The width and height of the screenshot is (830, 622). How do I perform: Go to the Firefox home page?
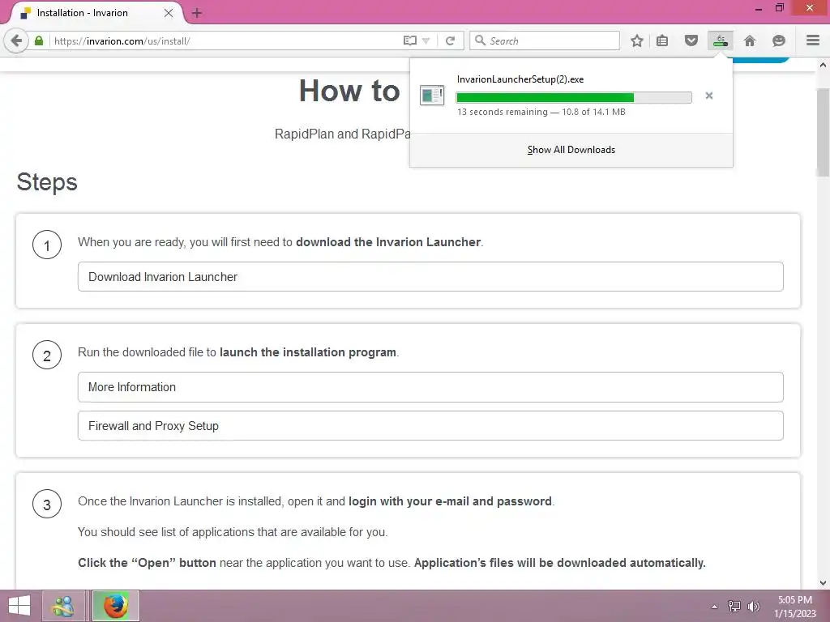(750, 40)
